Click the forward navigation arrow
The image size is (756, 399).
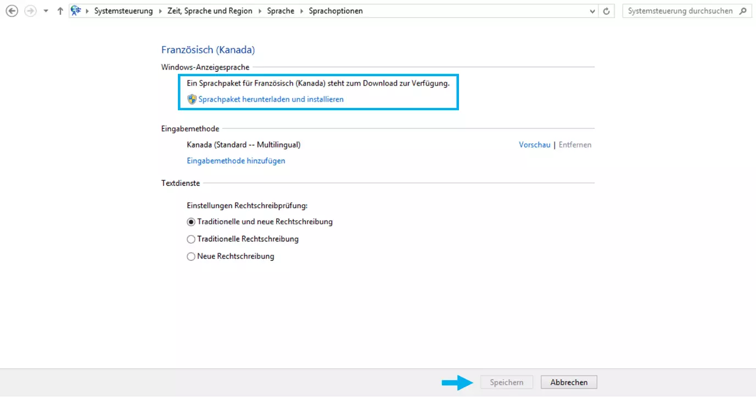tap(30, 11)
